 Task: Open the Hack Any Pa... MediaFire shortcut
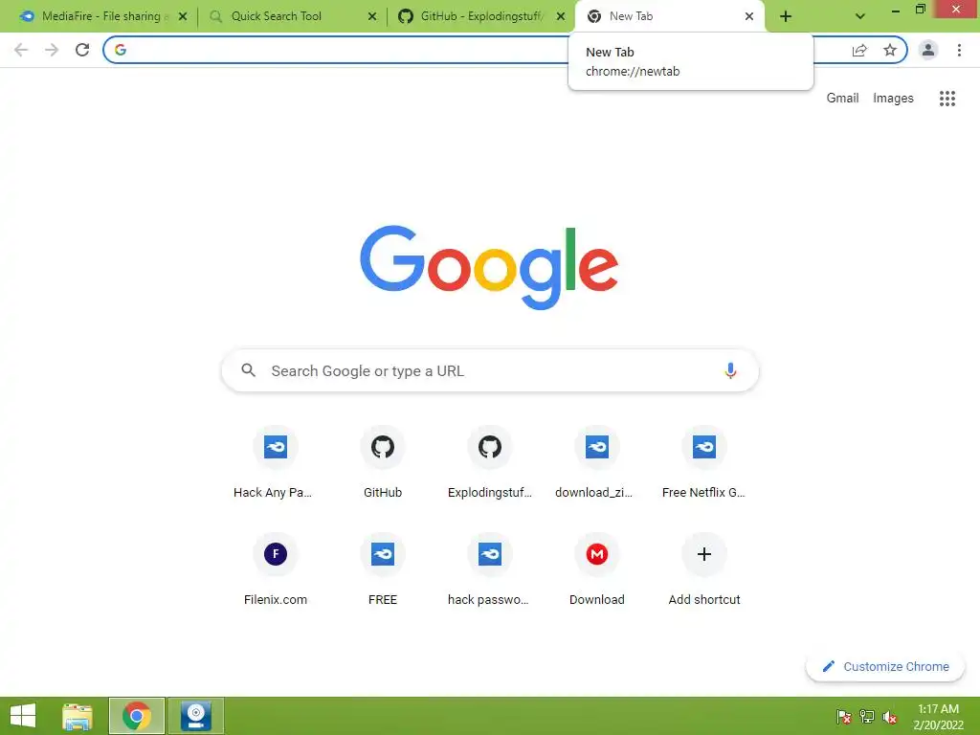click(x=275, y=462)
